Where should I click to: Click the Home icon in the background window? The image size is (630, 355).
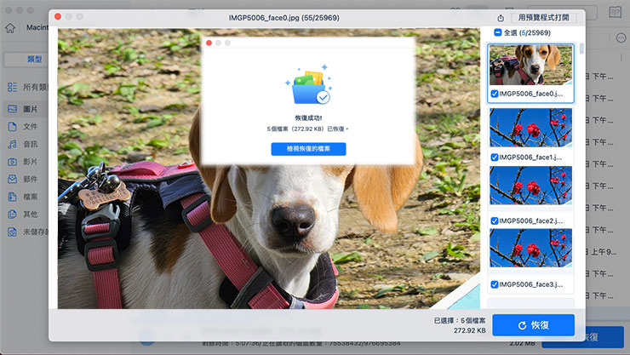(x=10, y=28)
